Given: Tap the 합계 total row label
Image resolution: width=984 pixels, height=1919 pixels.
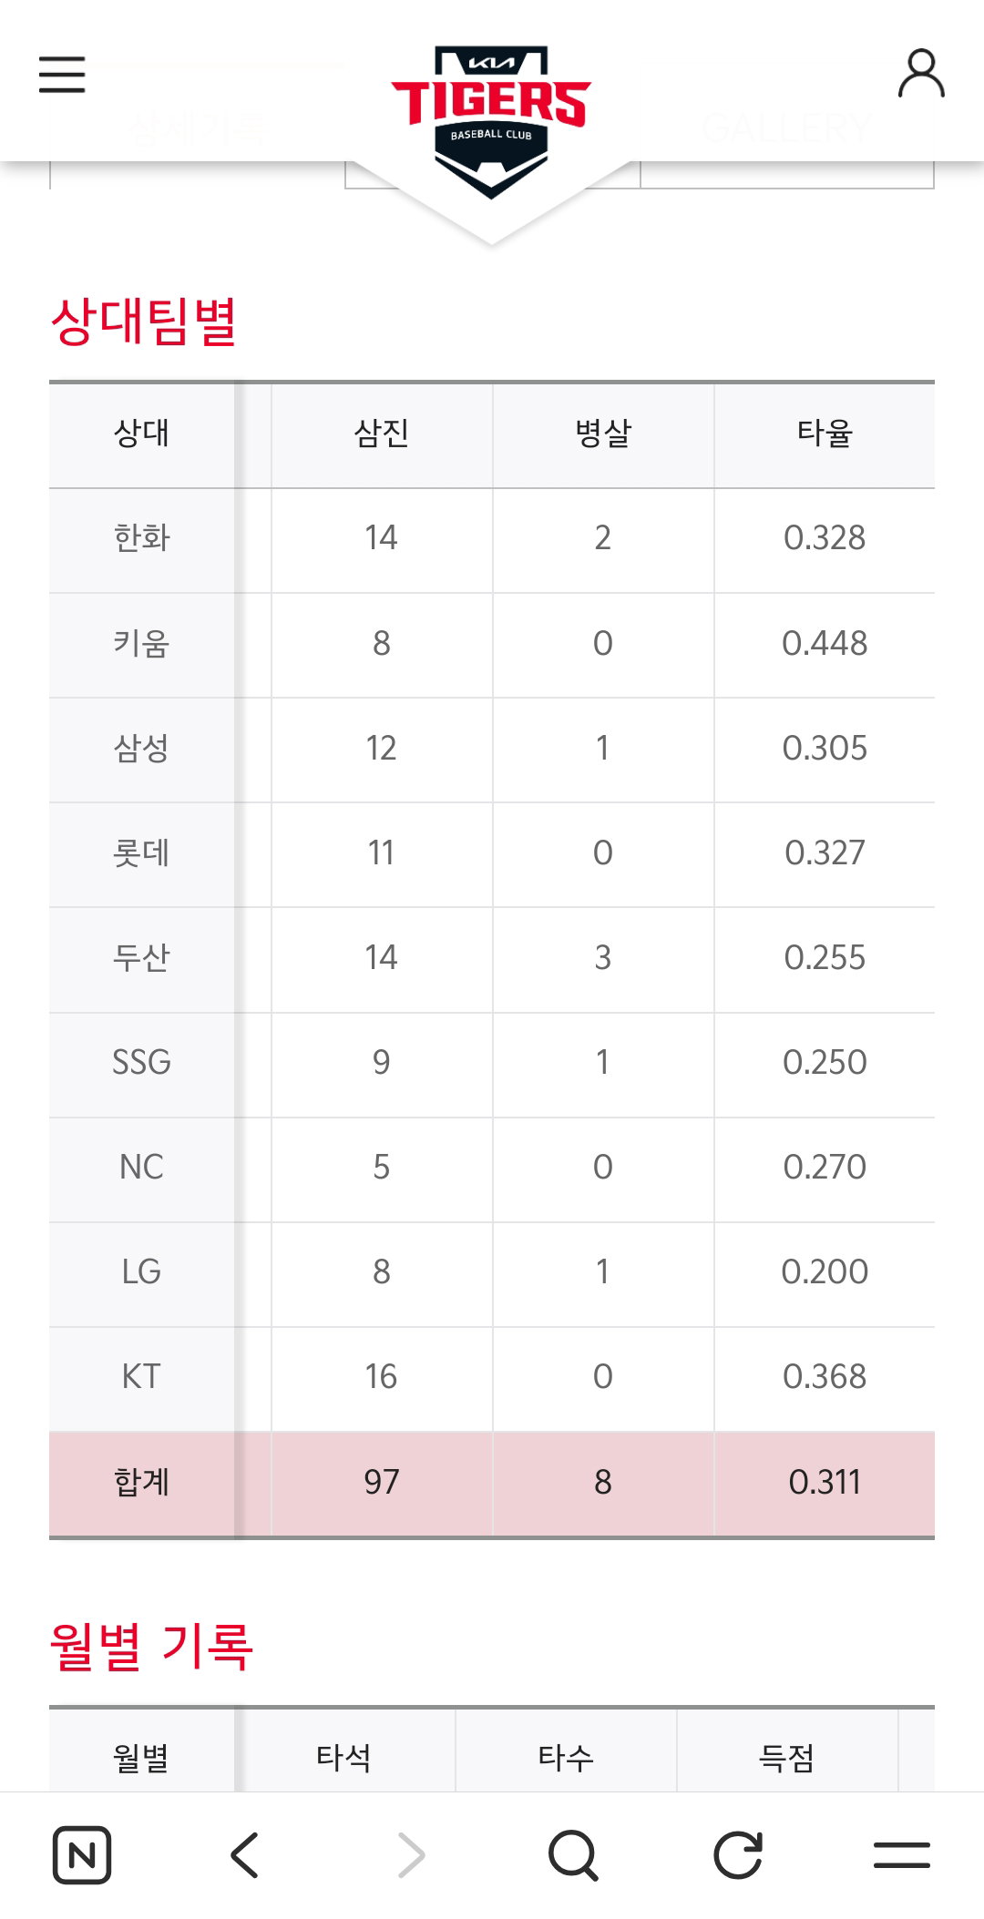Looking at the screenshot, I should click(x=141, y=1483).
